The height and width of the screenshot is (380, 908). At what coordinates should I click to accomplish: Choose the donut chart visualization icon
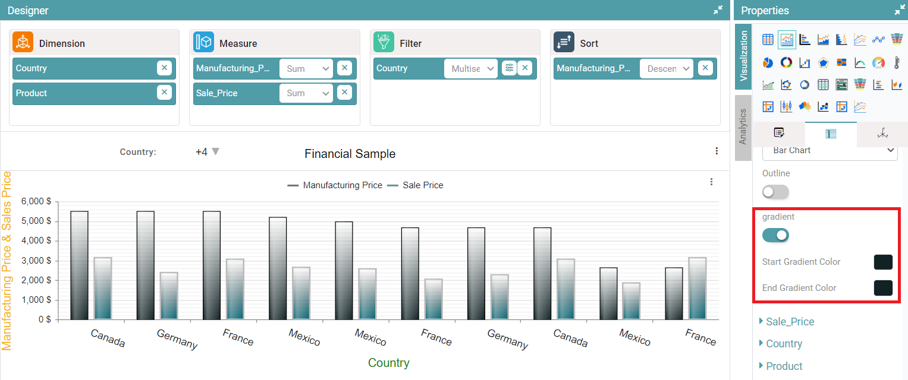[x=786, y=62]
